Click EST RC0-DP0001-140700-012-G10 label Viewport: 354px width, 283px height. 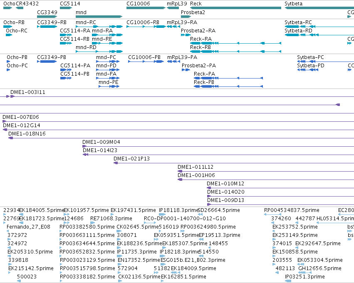coord(185,219)
